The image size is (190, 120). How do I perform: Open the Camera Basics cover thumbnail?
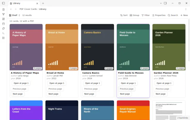97,47
